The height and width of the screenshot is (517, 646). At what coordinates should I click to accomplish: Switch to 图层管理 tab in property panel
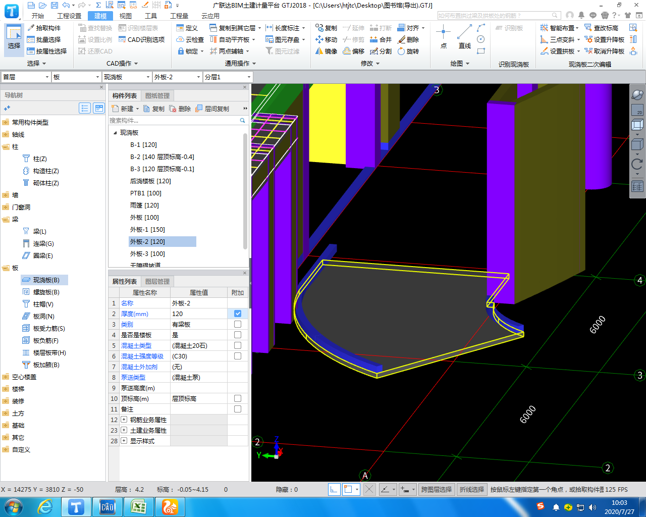pos(157,281)
